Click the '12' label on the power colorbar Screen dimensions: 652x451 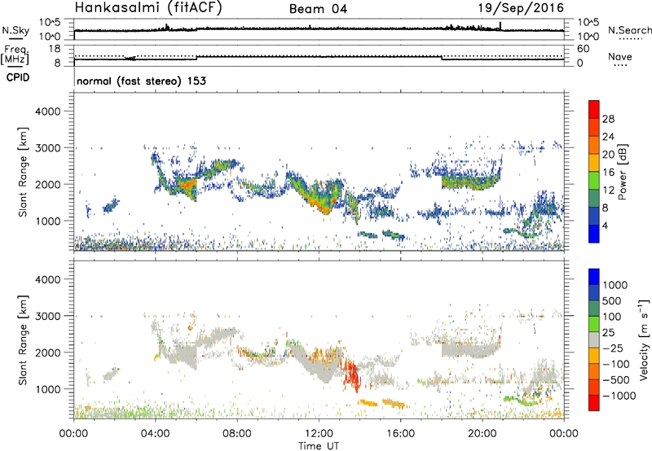608,190
